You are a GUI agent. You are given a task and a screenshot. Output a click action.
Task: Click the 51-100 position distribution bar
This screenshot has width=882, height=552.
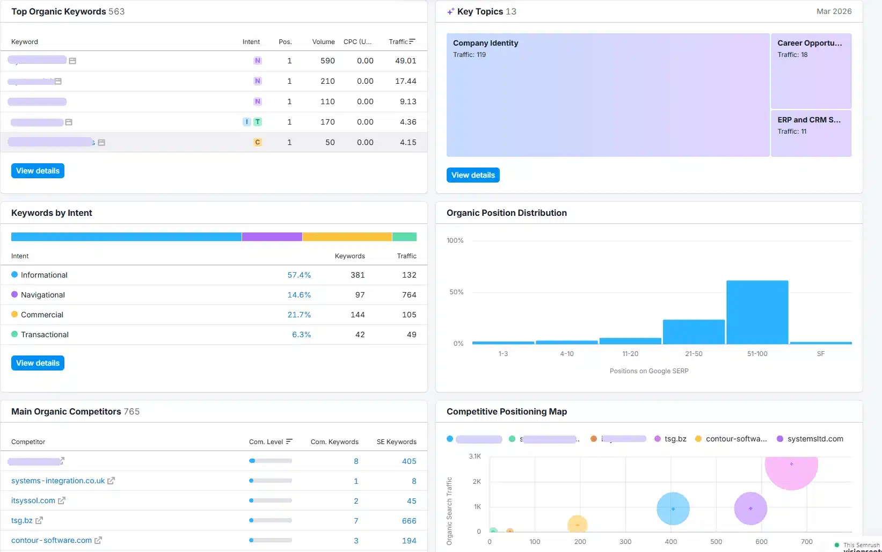(x=757, y=312)
